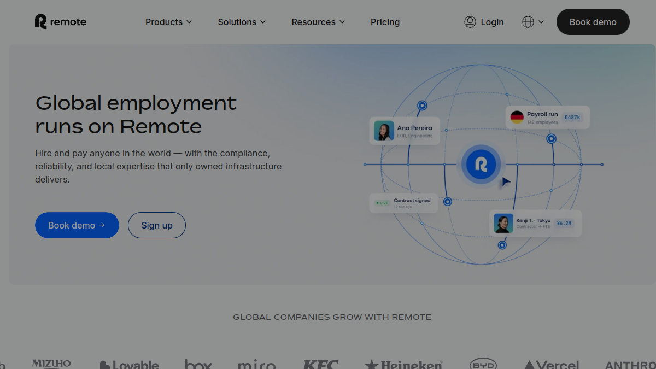Click the Kenji T. Tokyo card
Viewport: 656px width, 369px height.
coord(535,223)
